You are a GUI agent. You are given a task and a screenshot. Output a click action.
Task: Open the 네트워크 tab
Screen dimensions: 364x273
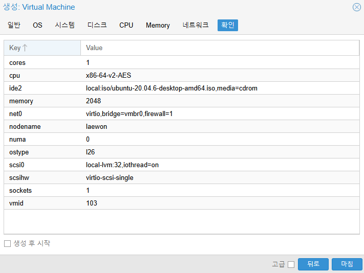click(196, 25)
